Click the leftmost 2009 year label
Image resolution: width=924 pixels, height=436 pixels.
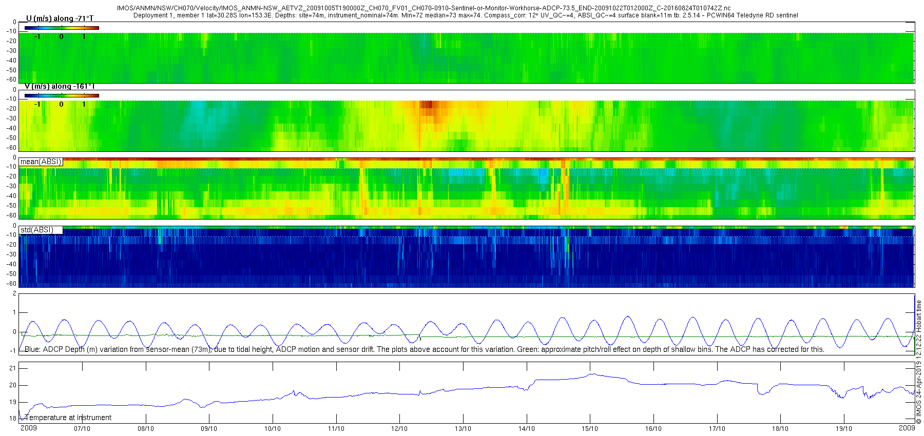point(28,428)
